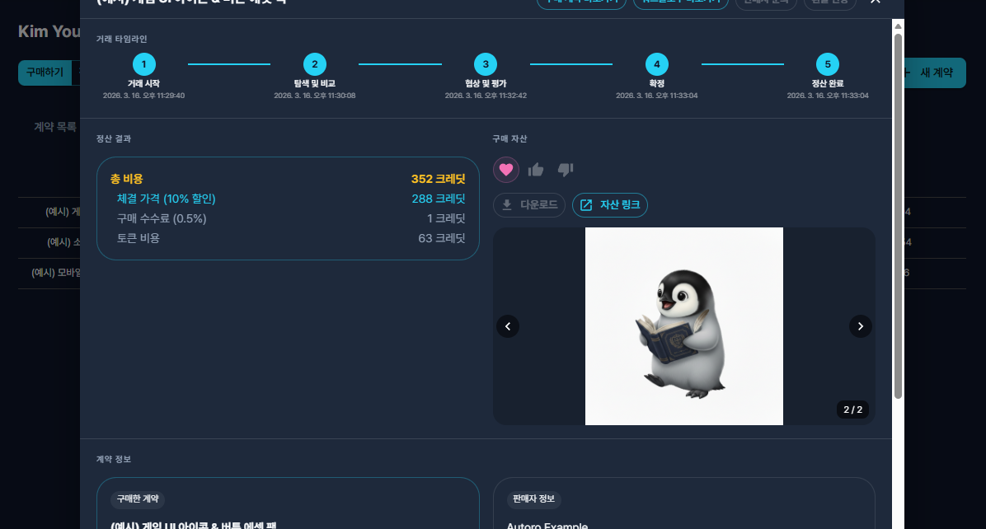Give the asset a thumbs up
The width and height of the screenshot is (986, 529).
pos(536,170)
